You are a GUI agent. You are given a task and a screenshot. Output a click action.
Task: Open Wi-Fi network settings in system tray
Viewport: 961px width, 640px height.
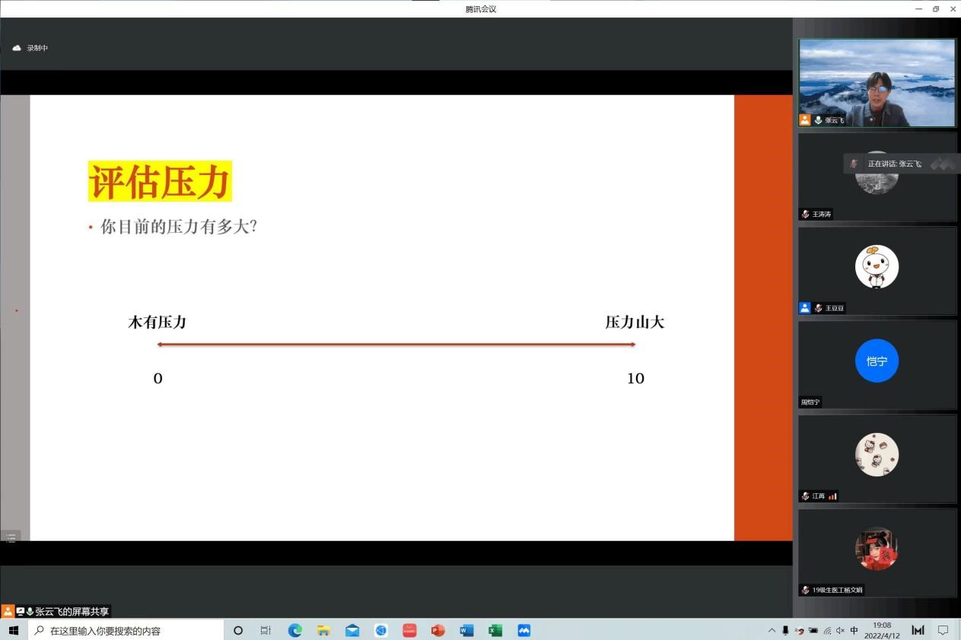coord(827,630)
